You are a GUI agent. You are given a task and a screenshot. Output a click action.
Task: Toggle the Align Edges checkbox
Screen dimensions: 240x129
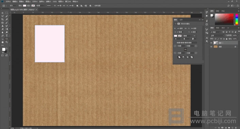pos(93,6)
